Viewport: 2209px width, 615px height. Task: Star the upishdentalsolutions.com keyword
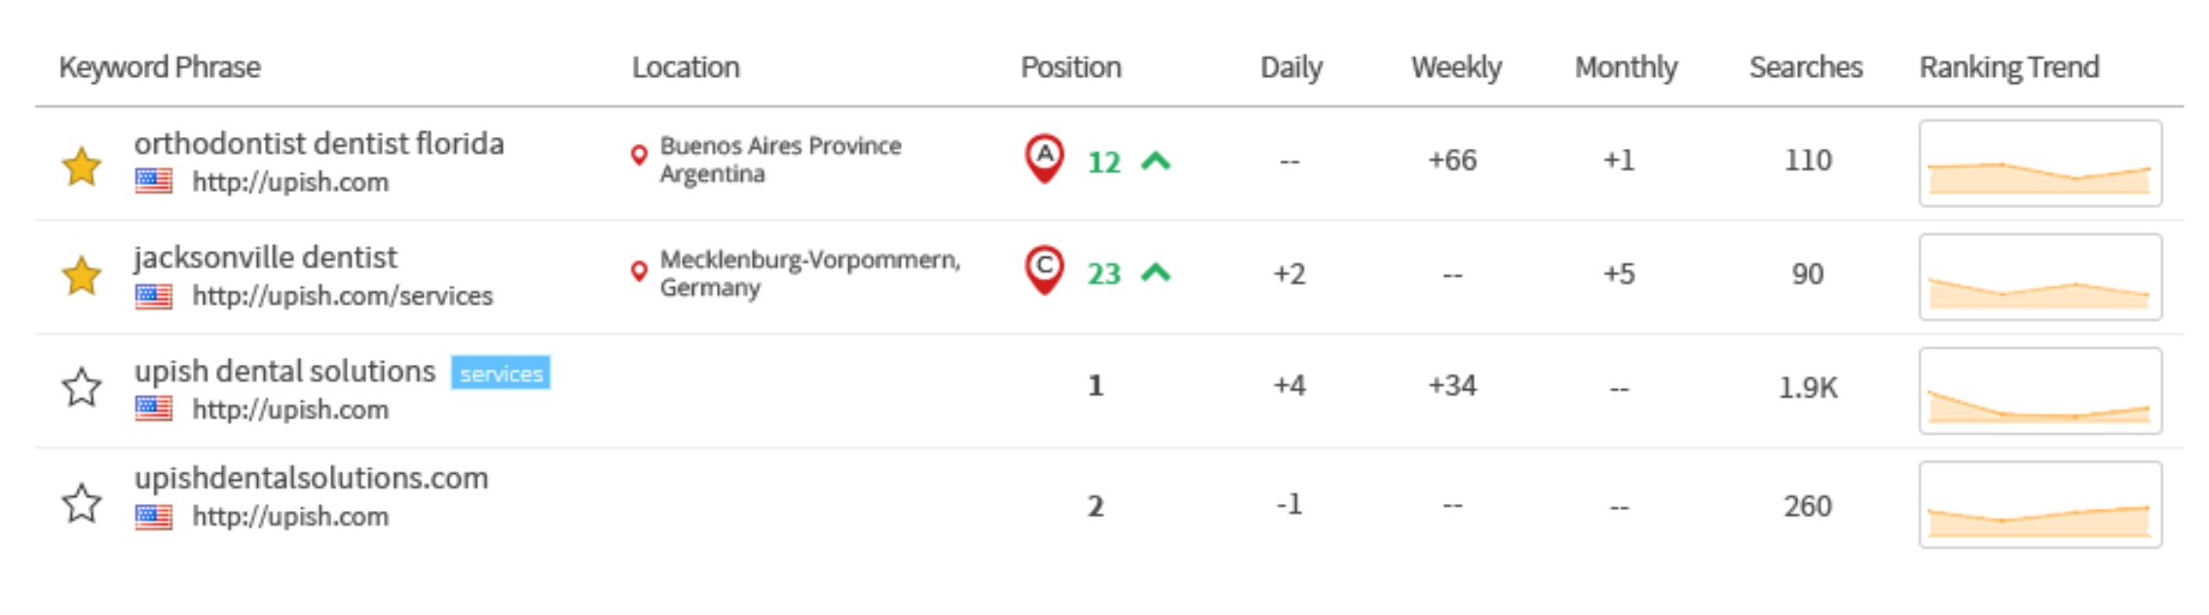click(82, 503)
